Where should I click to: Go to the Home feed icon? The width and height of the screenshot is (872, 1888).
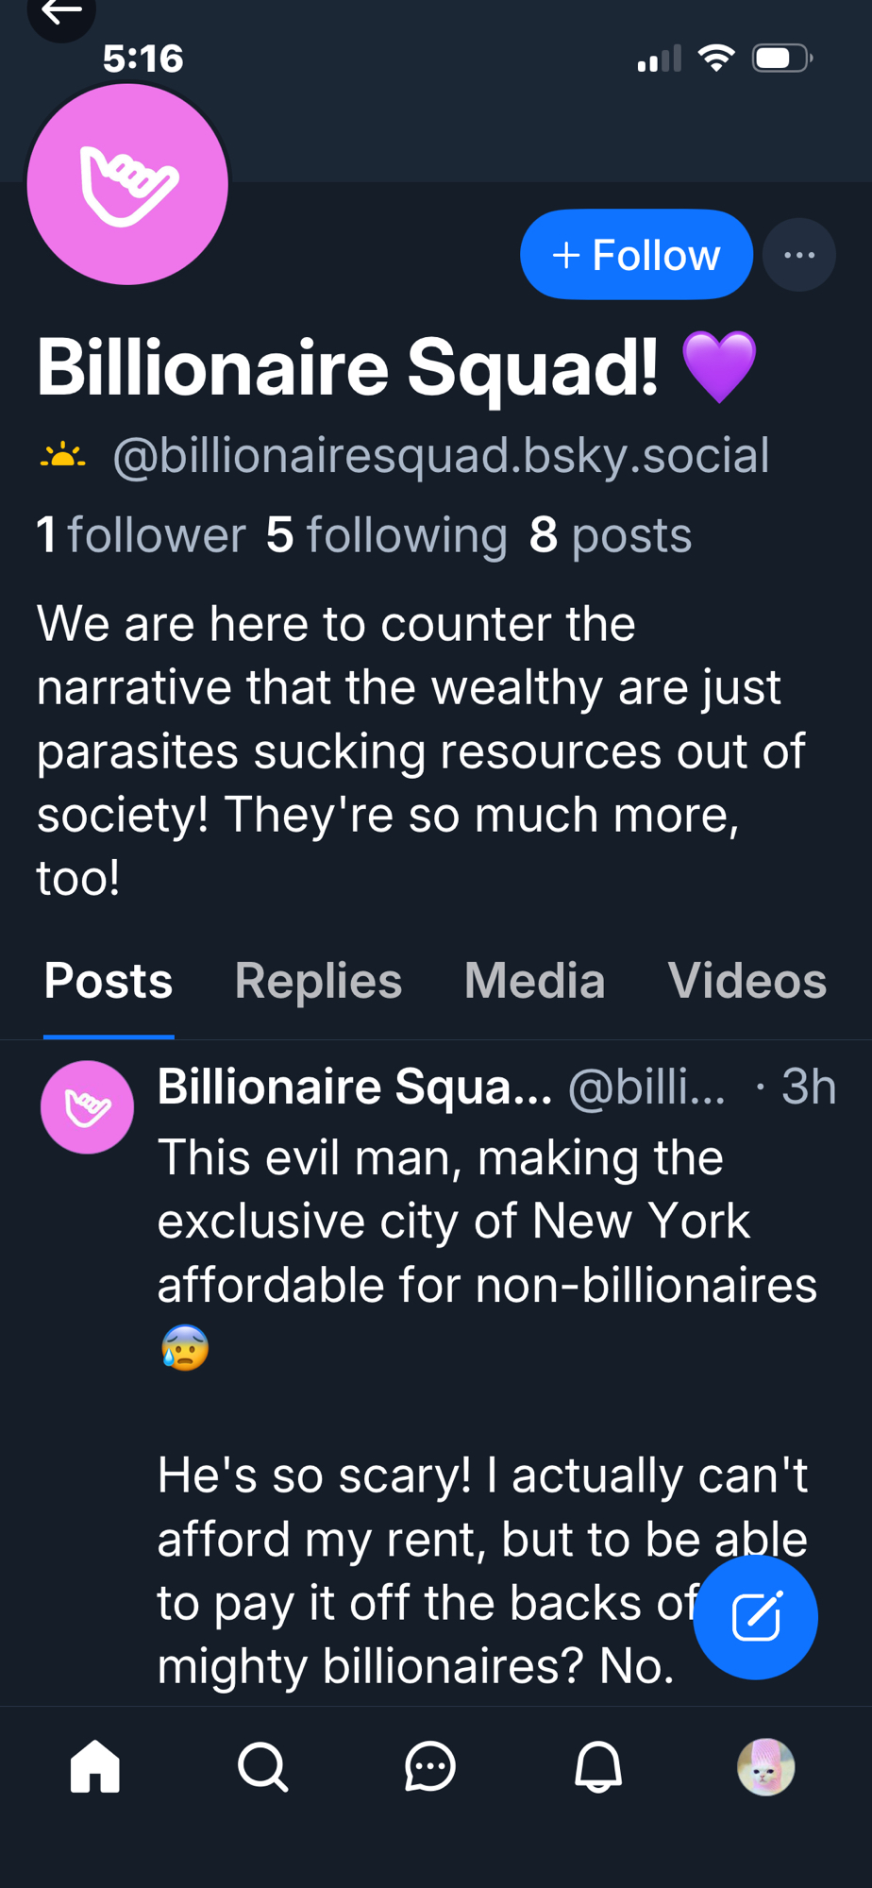tap(95, 1766)
